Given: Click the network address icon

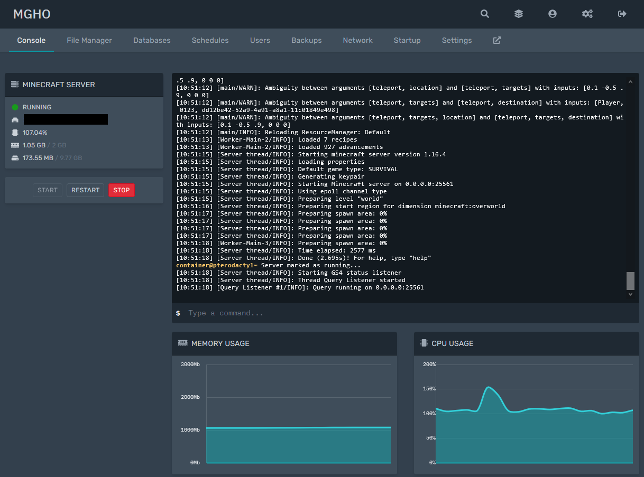Looking at the screenshot, I should [x=15, y=120].
